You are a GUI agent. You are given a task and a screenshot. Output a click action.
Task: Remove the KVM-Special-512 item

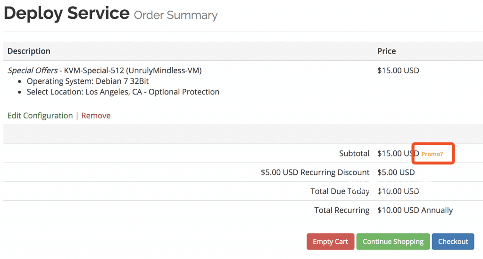pos(96,116)
